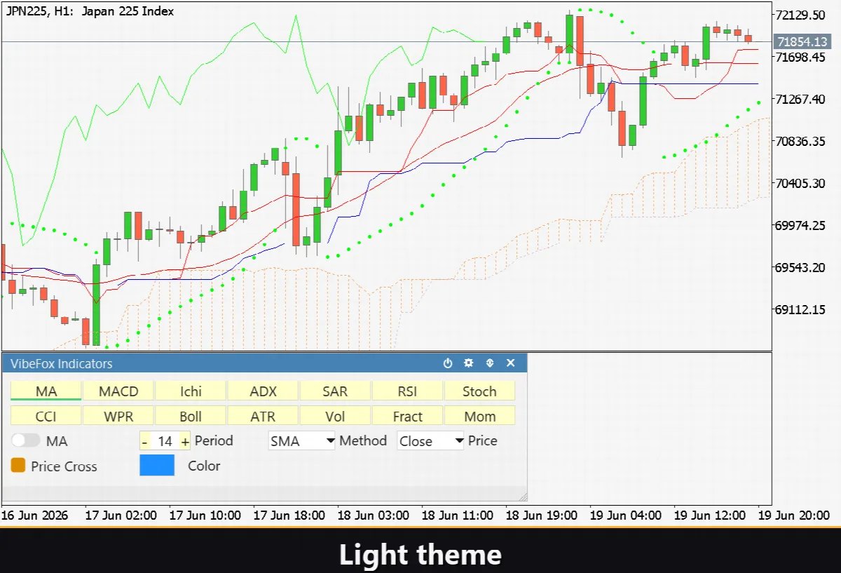
Task: Open the Close Price dropdown
Action: coord(430,440)
